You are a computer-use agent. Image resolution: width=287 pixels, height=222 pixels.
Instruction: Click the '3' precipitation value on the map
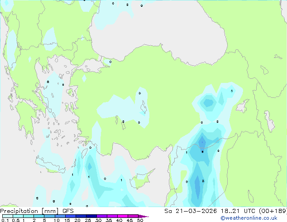tap(203, 181)
